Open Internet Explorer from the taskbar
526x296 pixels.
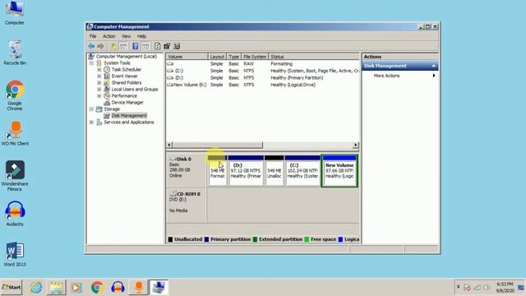36,287
